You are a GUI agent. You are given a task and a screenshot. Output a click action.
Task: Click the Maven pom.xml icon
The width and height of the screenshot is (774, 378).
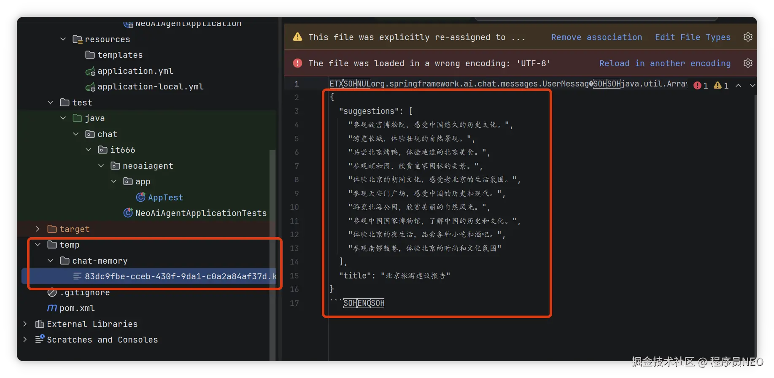52,308
